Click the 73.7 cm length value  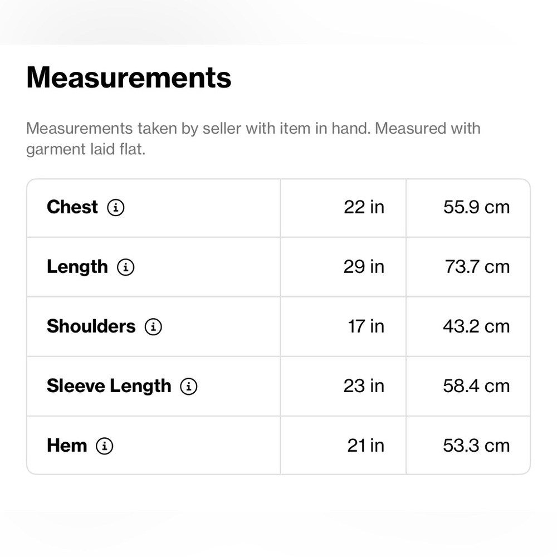[477, 267]
